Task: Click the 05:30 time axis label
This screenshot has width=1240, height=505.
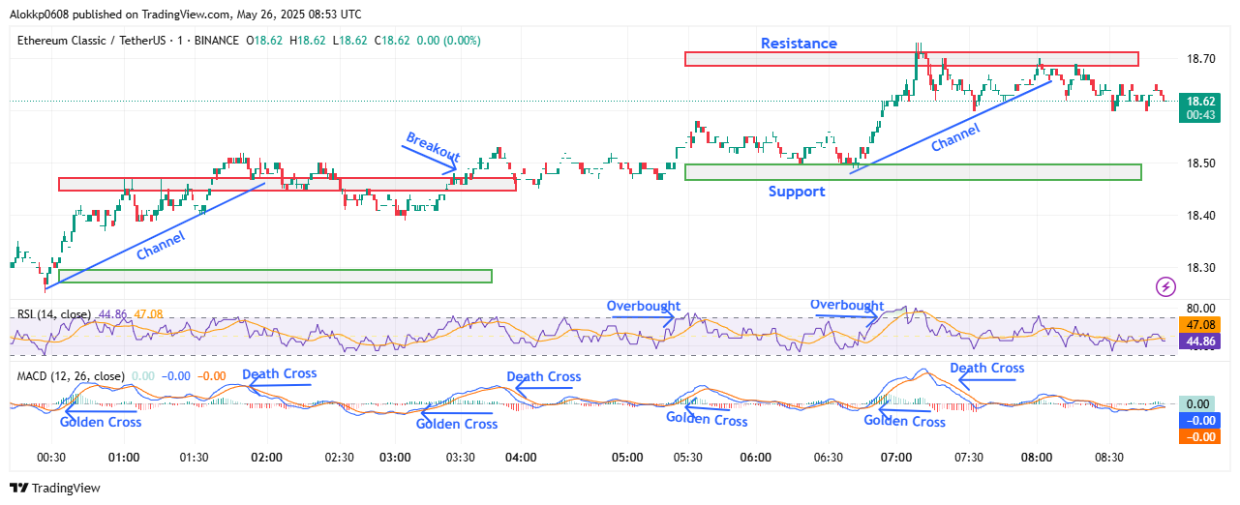Action: pos(687,457)
